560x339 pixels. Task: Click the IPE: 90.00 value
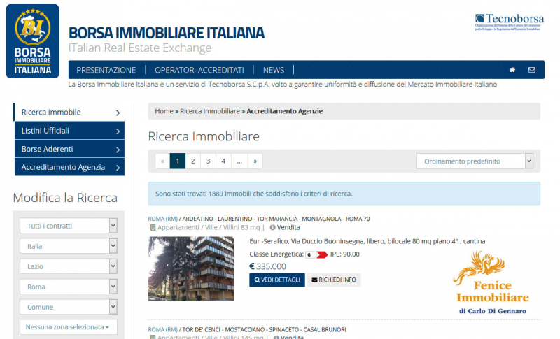coord(344,254)
